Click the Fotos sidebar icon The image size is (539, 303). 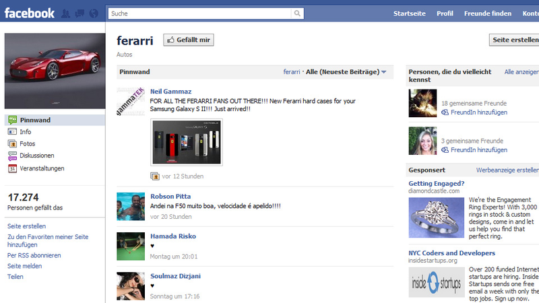(x=12, y=143)
